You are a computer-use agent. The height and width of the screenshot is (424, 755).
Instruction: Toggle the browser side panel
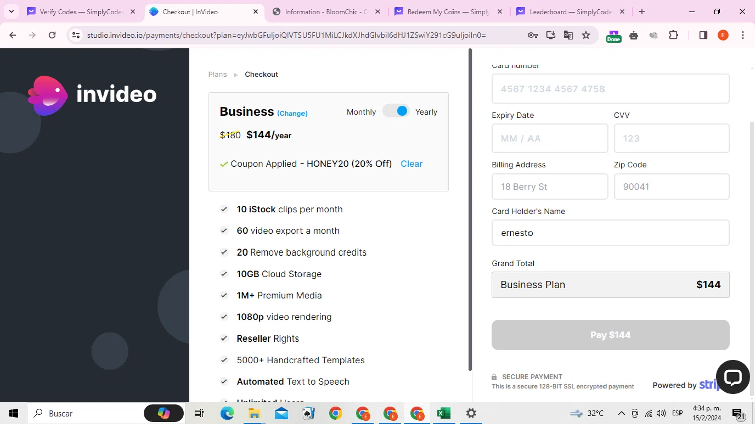click(x=703, y=35)
